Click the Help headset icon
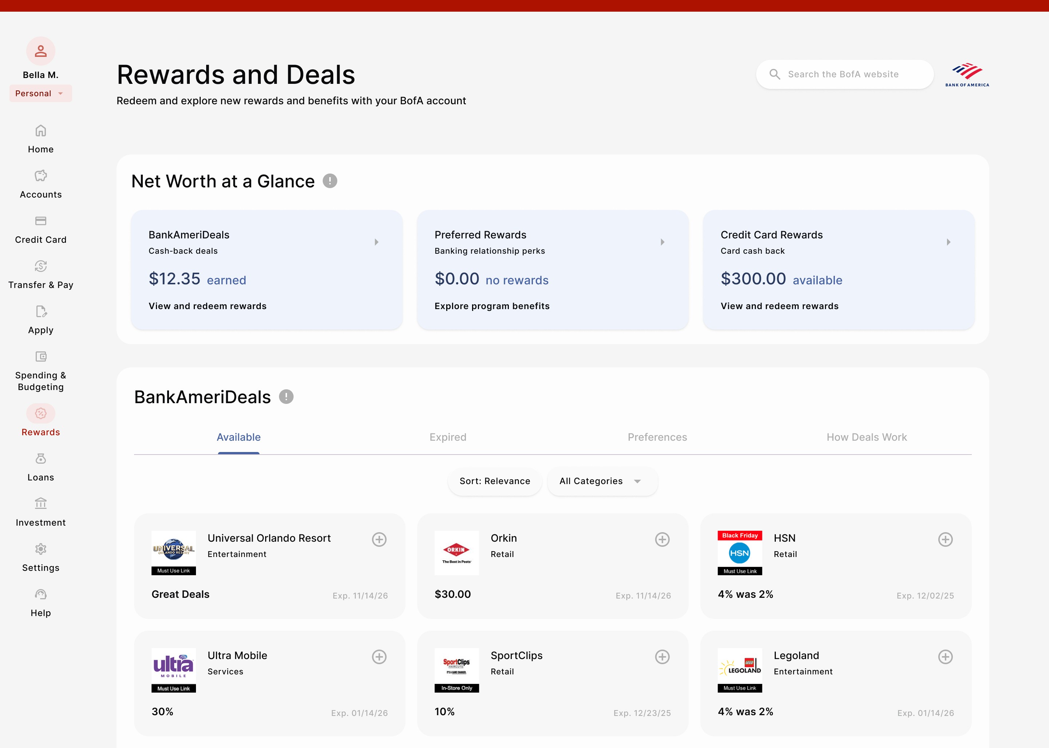 [x=40, y=594]
